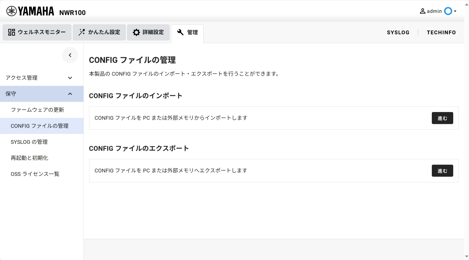Open the TECHINFO link in header

point(441,32)
